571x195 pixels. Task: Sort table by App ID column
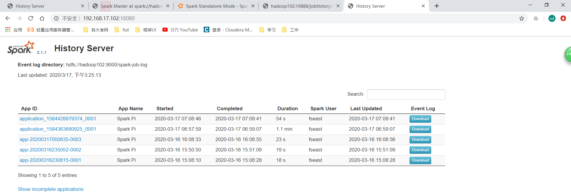click(29, 108)
